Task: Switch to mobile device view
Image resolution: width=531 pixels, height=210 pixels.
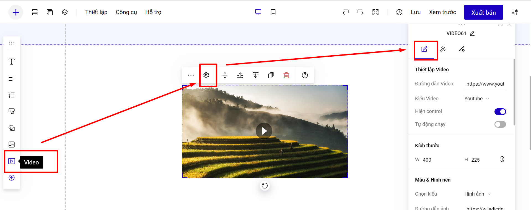Action: (x=273, y=12)
